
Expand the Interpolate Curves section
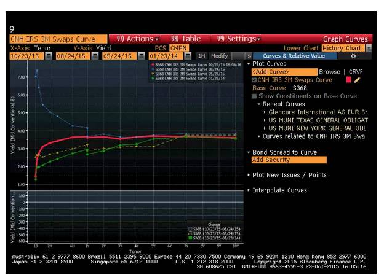point(249,190)
